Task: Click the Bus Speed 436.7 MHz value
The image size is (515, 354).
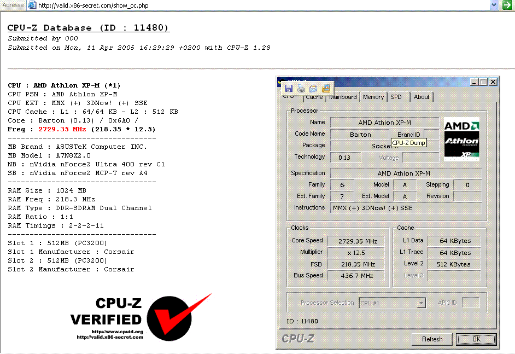Action: pos(356,276)
